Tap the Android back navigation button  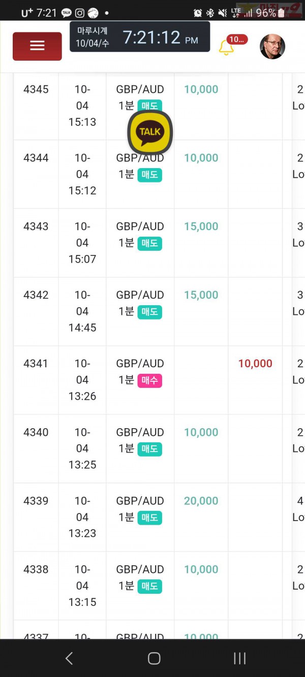coord(69,659)
